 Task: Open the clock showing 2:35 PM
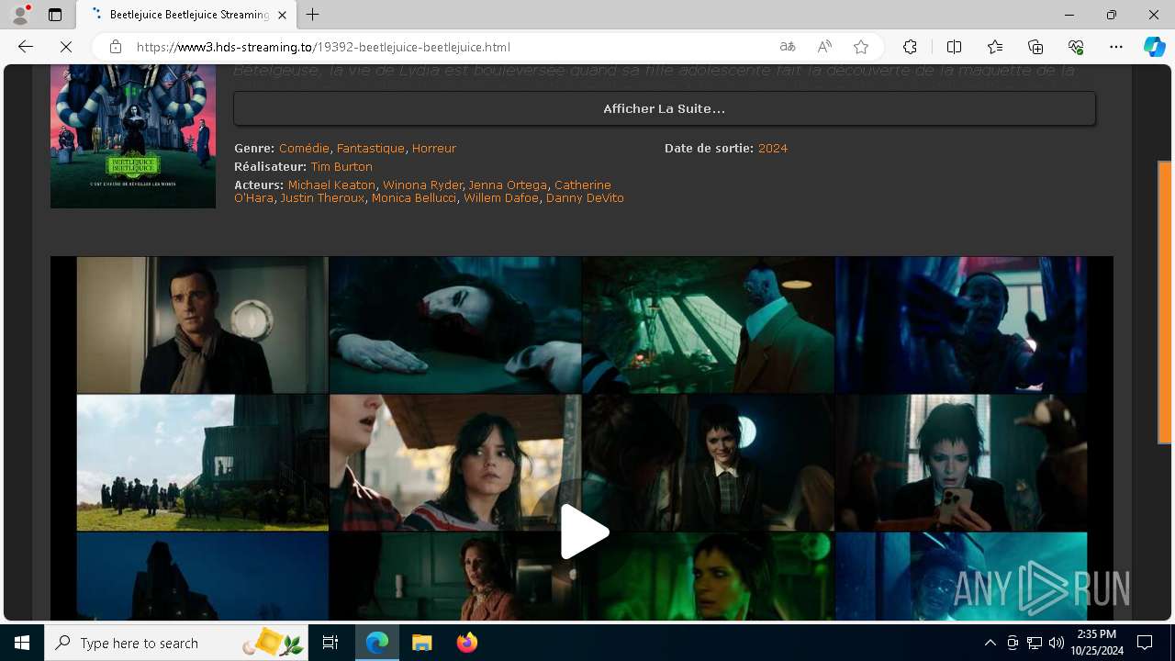point(1096,643)
